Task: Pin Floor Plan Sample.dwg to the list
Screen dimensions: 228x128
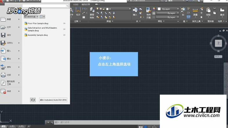Action: 64,23
